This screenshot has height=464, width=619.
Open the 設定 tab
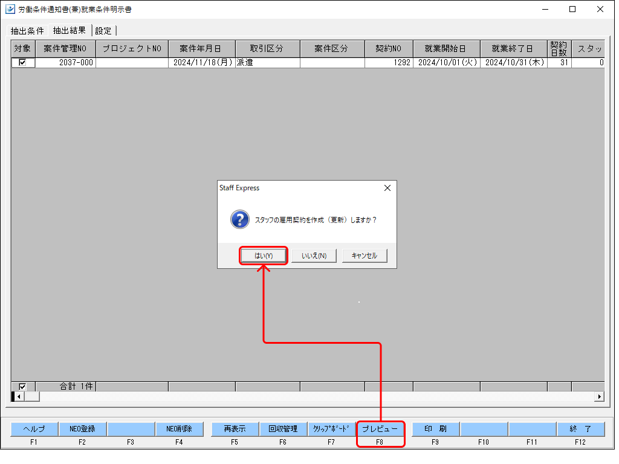pyautogui.click(x=103, y=30)
